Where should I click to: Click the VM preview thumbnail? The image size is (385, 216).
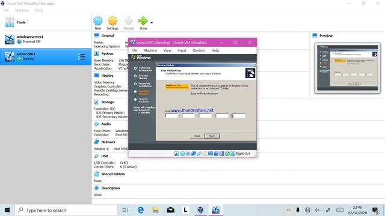point(348,68)
